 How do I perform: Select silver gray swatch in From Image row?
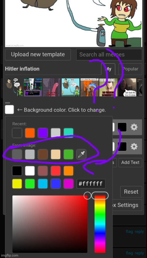point(30,154)
